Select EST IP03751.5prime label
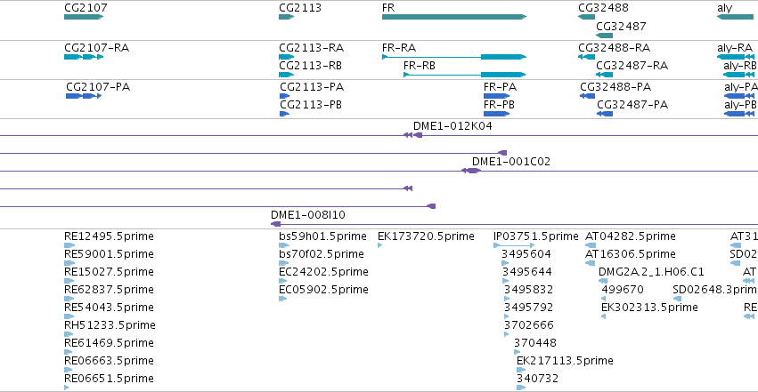The height and width of the screenshot is (392, 758). tap(535, 236)
